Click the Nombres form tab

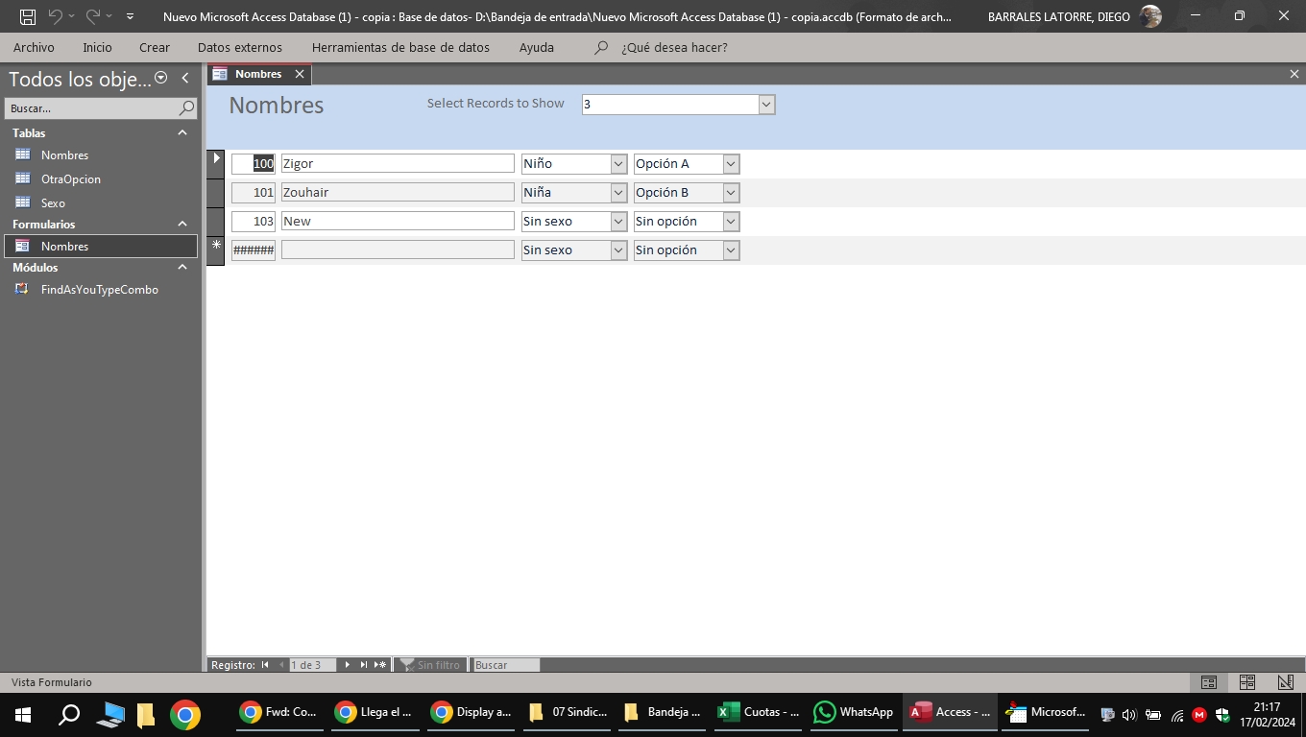pos(258,74)
